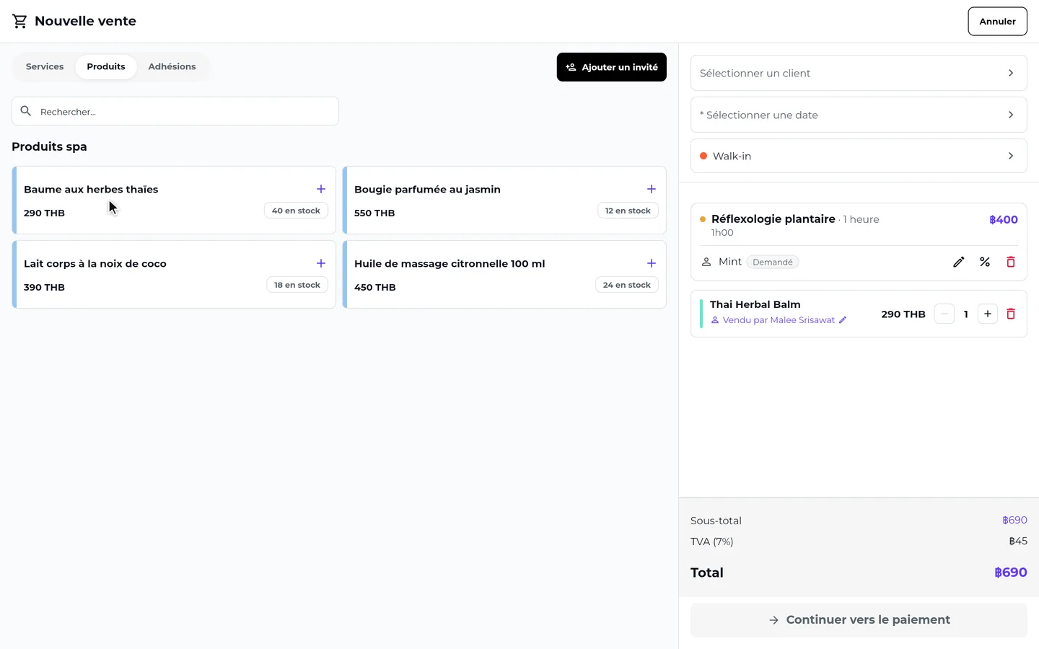
Task: Decrease Thai Herbal Balm quantity
Action: pos(944,314)
